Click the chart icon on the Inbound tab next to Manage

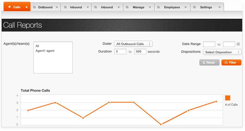(x=96, y=7)
